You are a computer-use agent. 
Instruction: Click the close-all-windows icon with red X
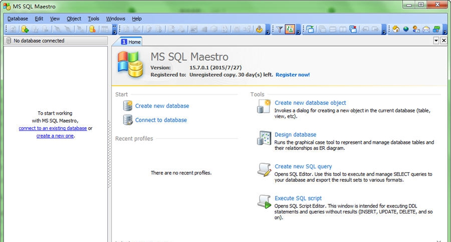[353, 30]
